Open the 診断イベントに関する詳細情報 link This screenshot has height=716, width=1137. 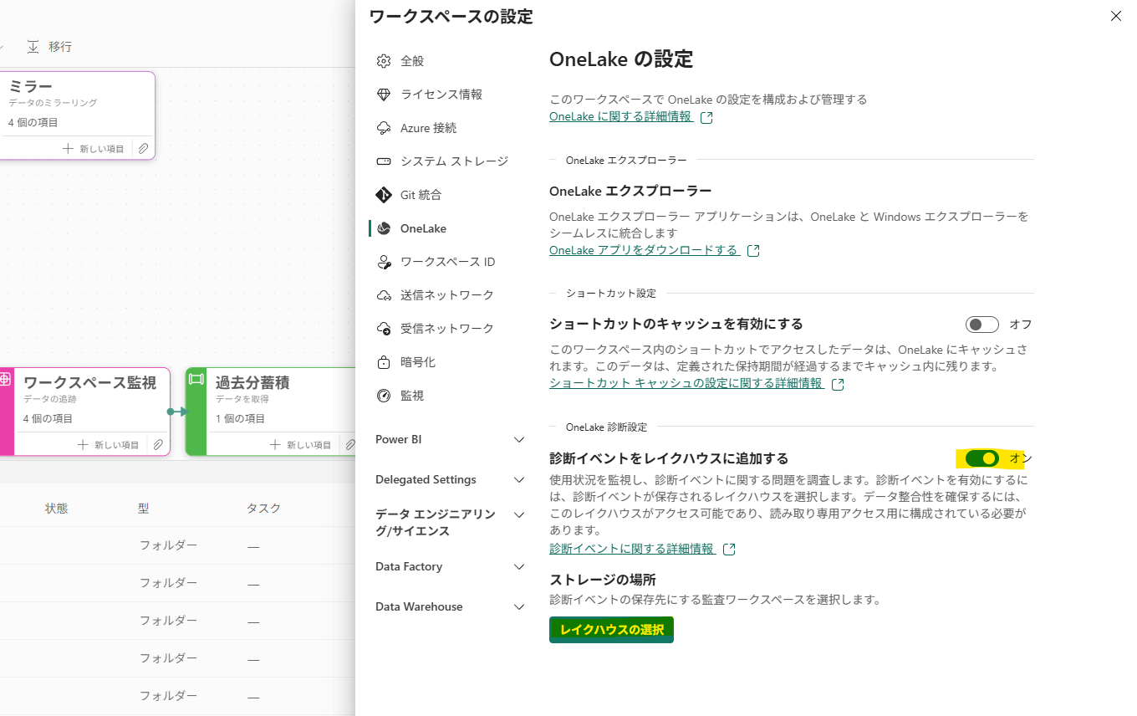click(x=632, y=550)
